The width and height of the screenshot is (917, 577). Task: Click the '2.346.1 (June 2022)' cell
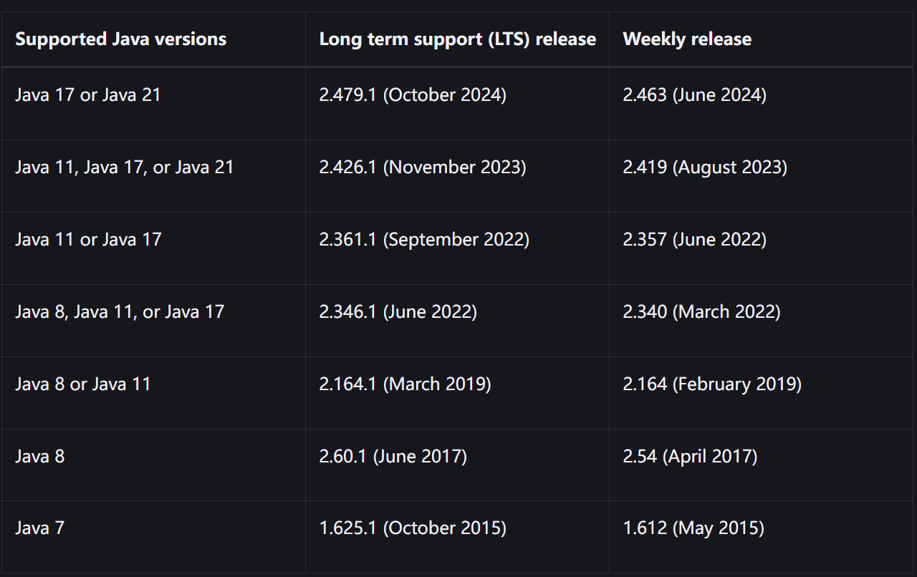tap(398, 312)
